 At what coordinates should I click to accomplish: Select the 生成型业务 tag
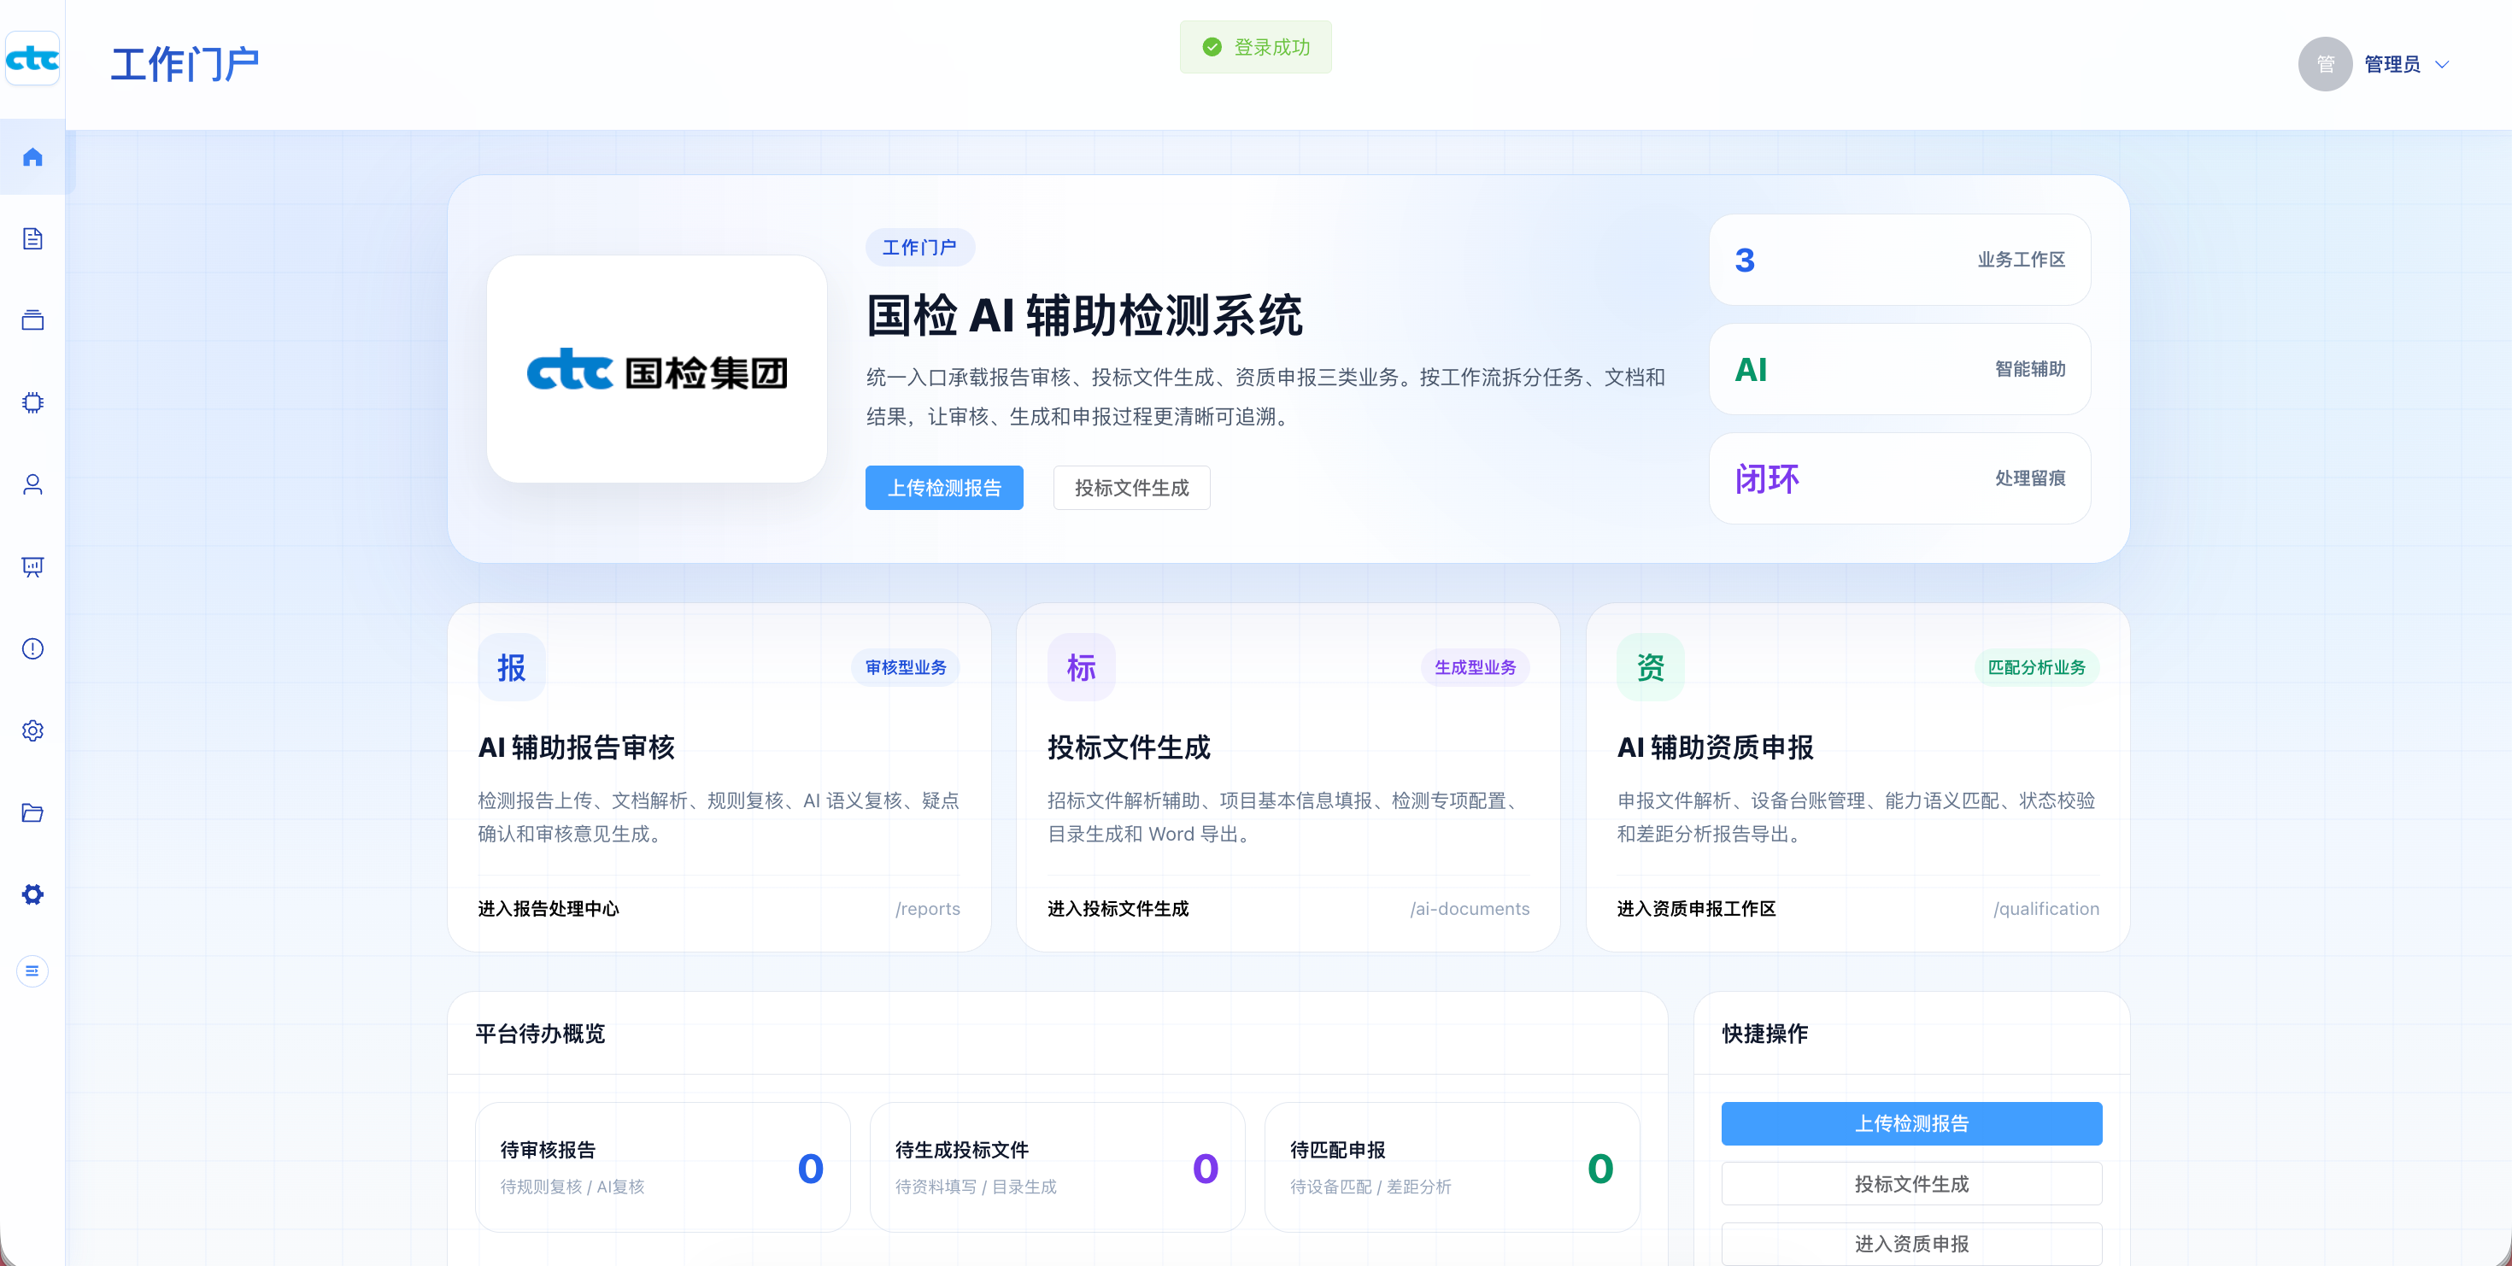click(1476, 666)
